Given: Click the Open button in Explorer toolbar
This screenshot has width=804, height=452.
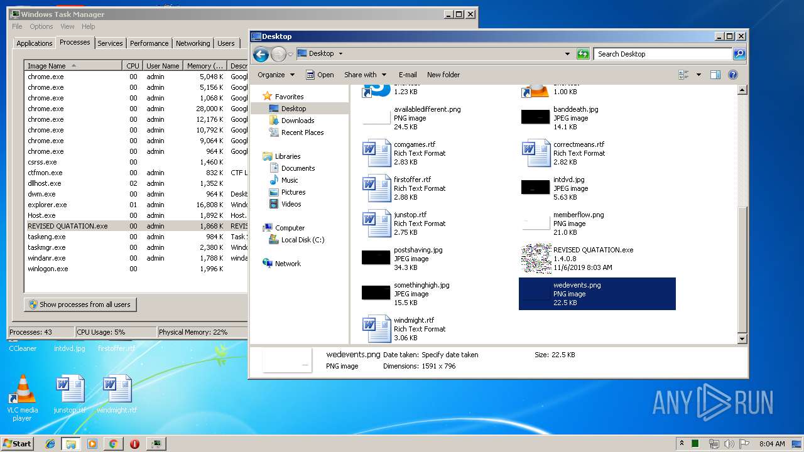Looking at the screenshot, I should [x=320, y=75].
